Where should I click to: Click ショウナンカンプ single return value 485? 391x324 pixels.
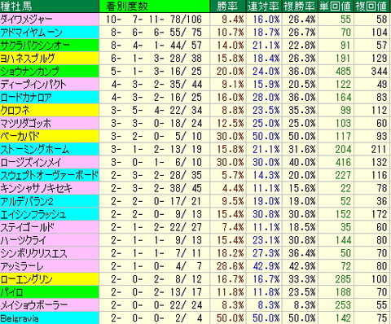click(343, 72)
